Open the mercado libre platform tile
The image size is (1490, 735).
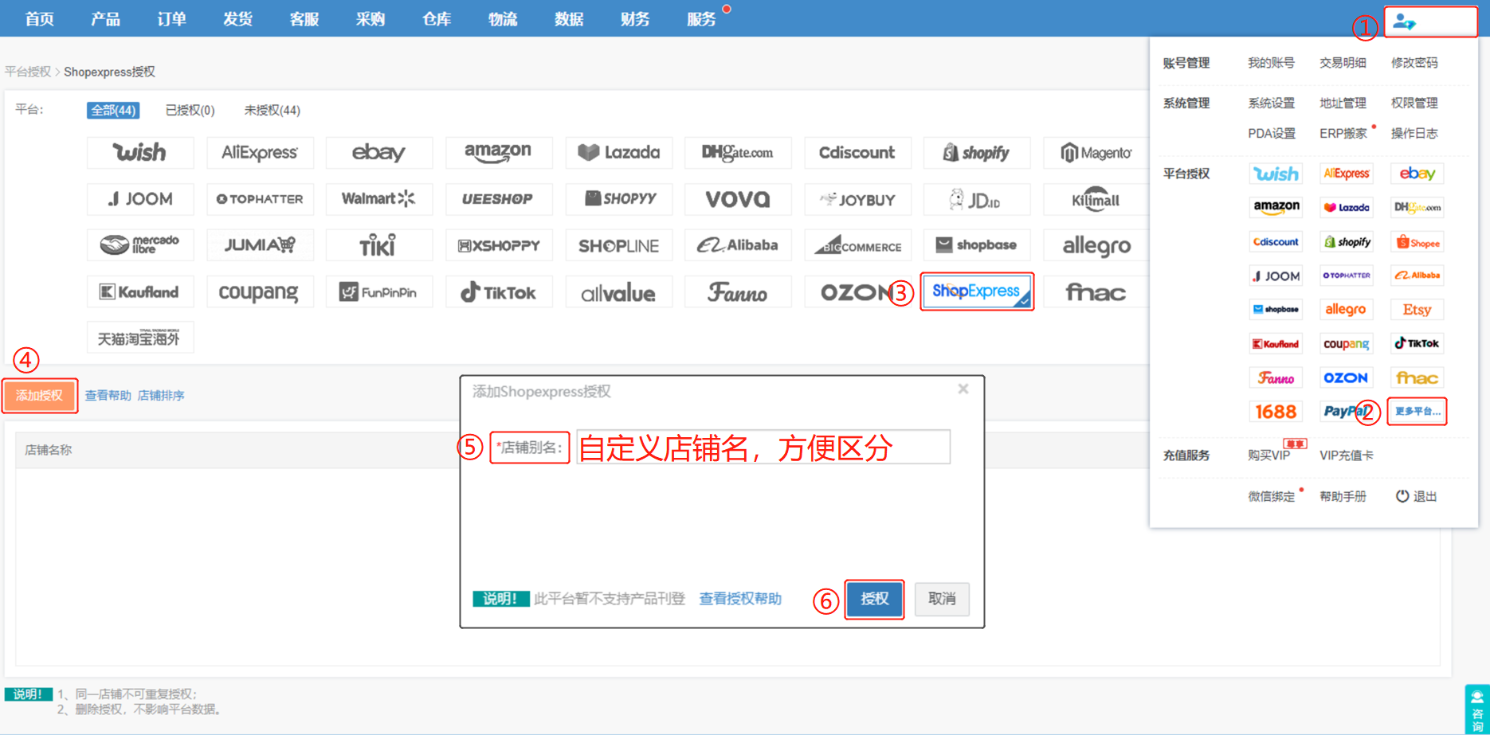(x=140, y=245)
